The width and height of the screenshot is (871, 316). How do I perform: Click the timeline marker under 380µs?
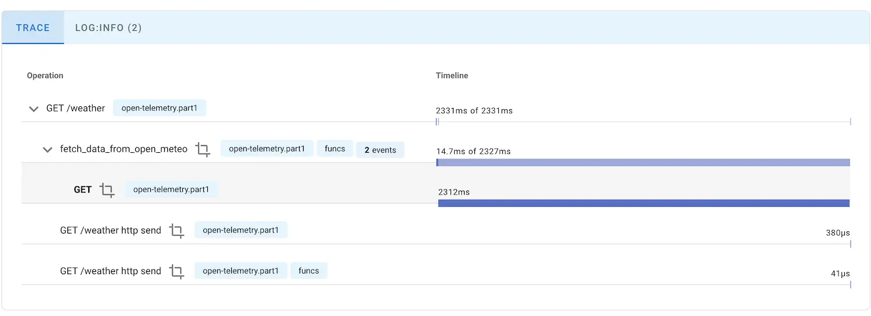coord(850,244)
